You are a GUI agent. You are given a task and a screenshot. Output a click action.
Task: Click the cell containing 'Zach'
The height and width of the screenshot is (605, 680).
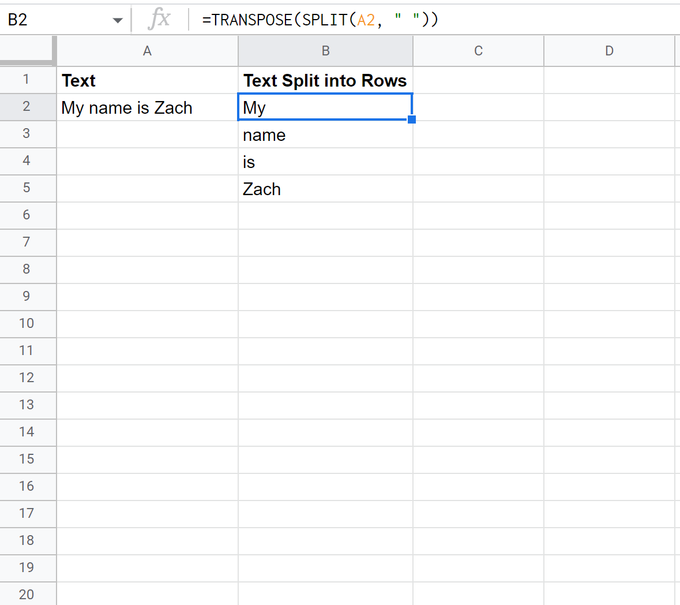(x=325, y=189)
